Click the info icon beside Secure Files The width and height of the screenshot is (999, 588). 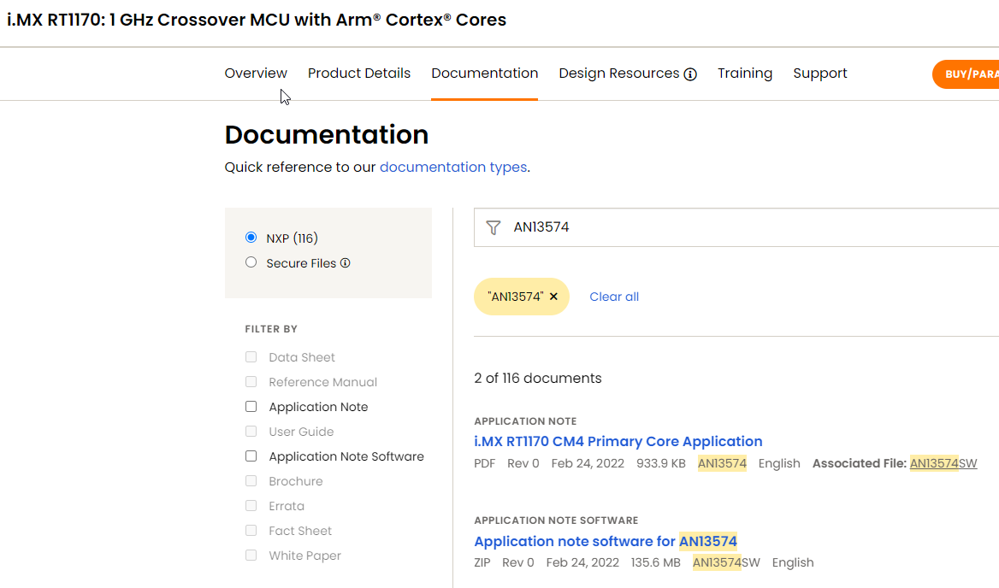click(x=346, y=262)
